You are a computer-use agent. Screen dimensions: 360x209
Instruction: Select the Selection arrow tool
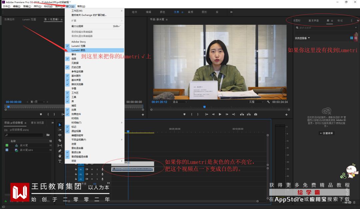click(60, 125)
